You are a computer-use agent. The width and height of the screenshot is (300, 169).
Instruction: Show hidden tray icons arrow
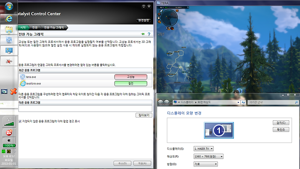(x=15, y=152)
